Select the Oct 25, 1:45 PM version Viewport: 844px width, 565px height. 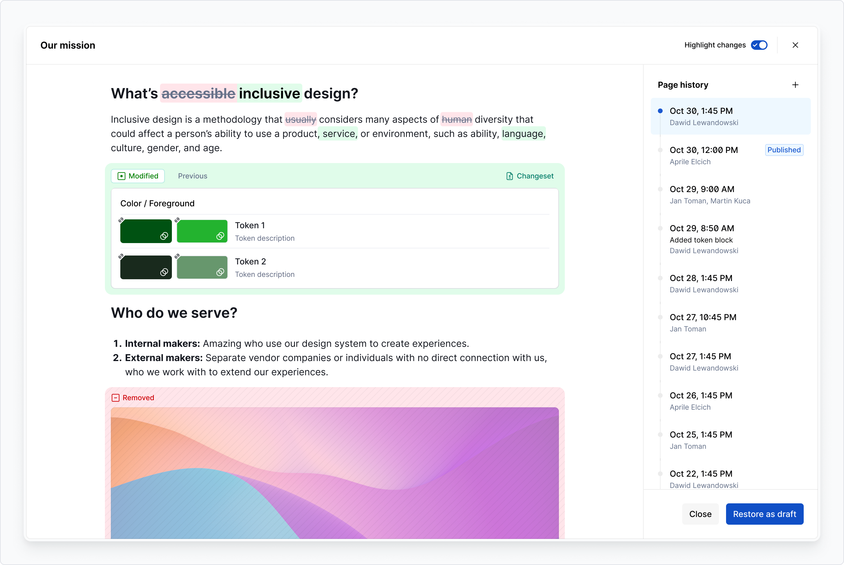coord(730,440)
